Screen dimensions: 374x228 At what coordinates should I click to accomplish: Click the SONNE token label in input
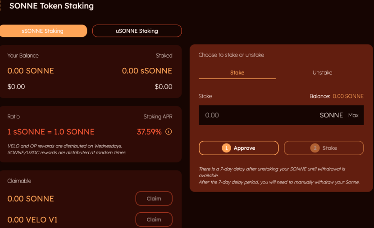[x=331, y=115]
